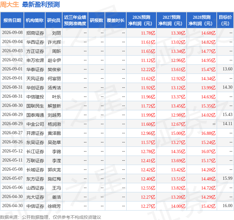The height and width of the screenshot is (220, 234).
Task: Select the 覆盖时长 column header
Action: click(x=116, y=20)
